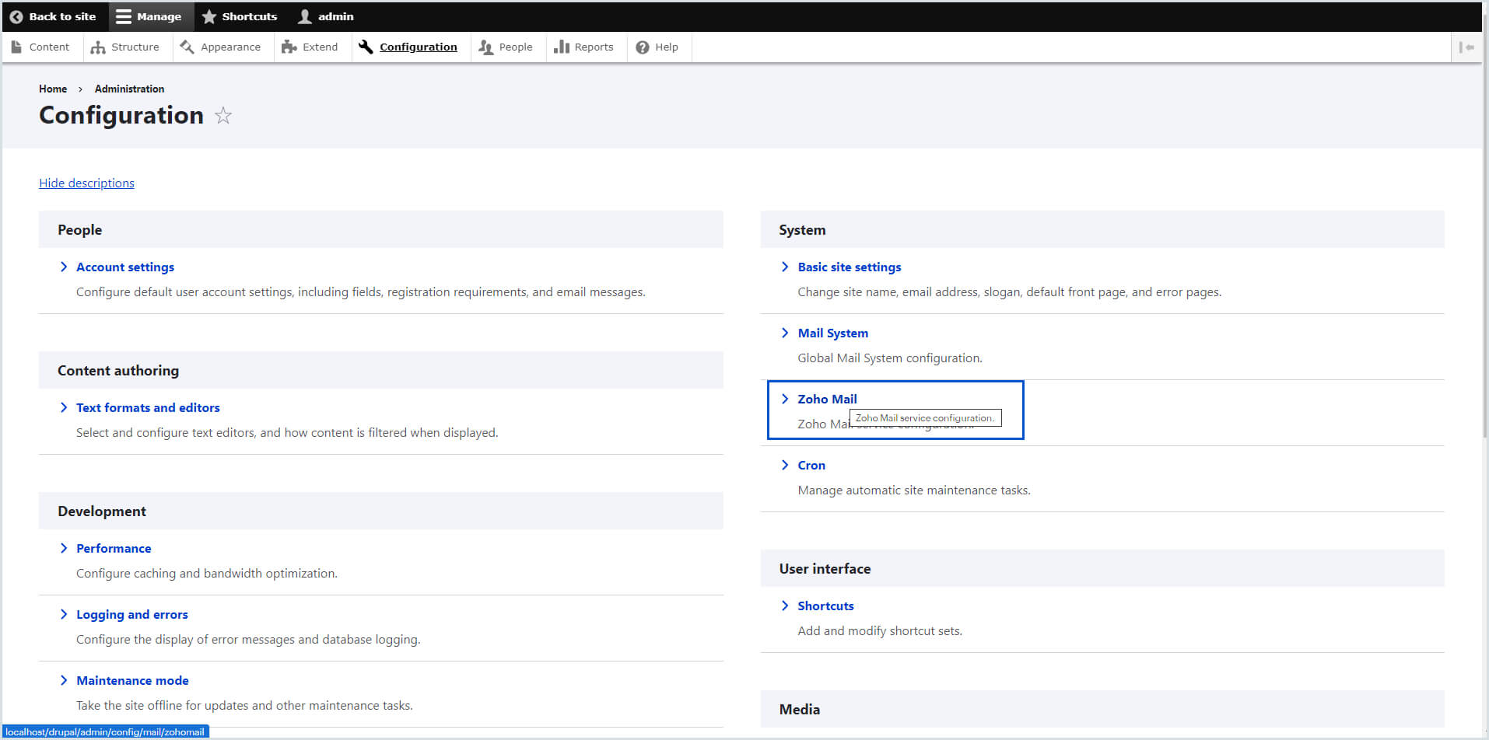Open the Cron settings link
Viewport: 1489px width, 740px height.
pyautogui.click(x=811, y=465)
